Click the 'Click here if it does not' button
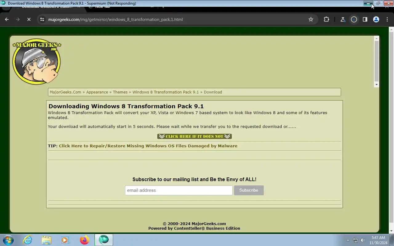The width and height of the screenshot is (394, 246). (x=195, y=136)
